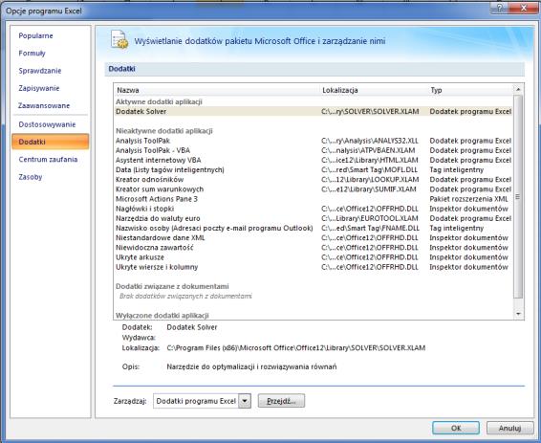Select Data (Listy tagów inteligentnych) row
Image resolution: width=541 pixels, height=443 pixels.
pyautogui.click(x=314, y=170)
